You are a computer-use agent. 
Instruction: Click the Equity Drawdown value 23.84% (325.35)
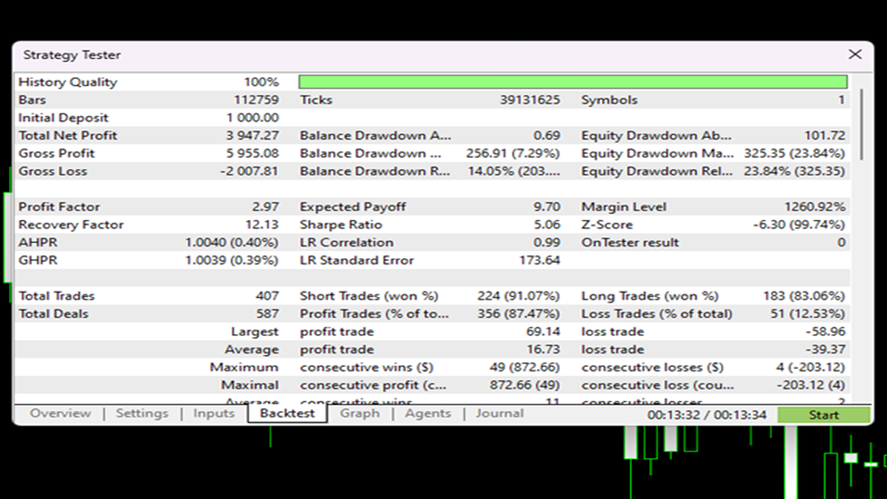(x=795, y=171)
